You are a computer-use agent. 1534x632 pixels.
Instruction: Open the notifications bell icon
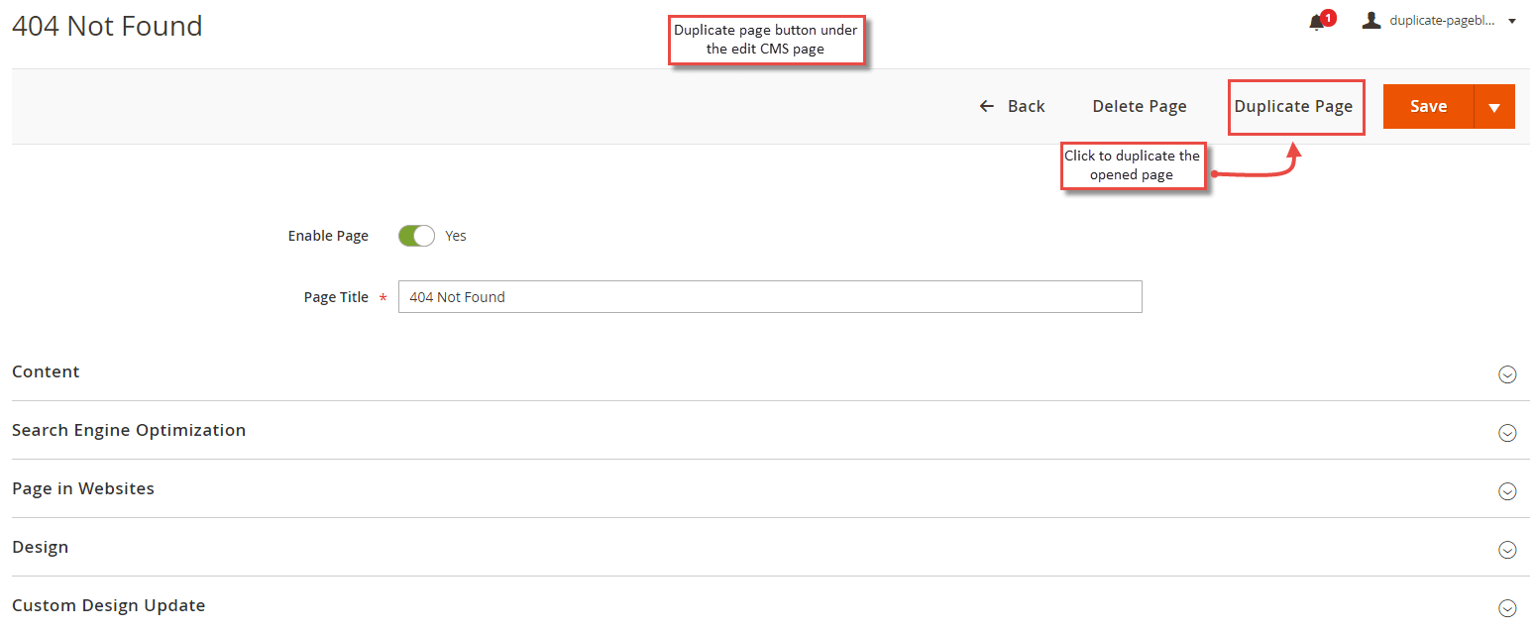pos(1317,21)
